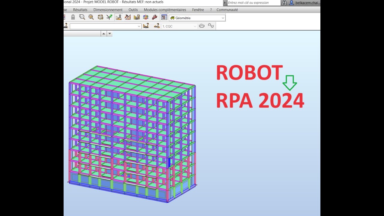Image resolution: width=384 pixels, height=216 pixels.
Task: Click the keyword search input field
Action: [x=254, y=3]
